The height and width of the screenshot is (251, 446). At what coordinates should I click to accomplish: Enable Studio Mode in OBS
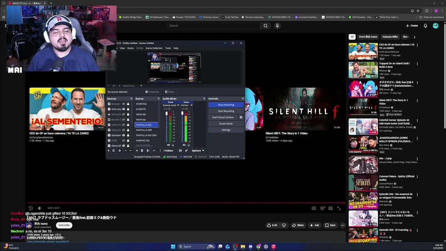pos(226,123)
